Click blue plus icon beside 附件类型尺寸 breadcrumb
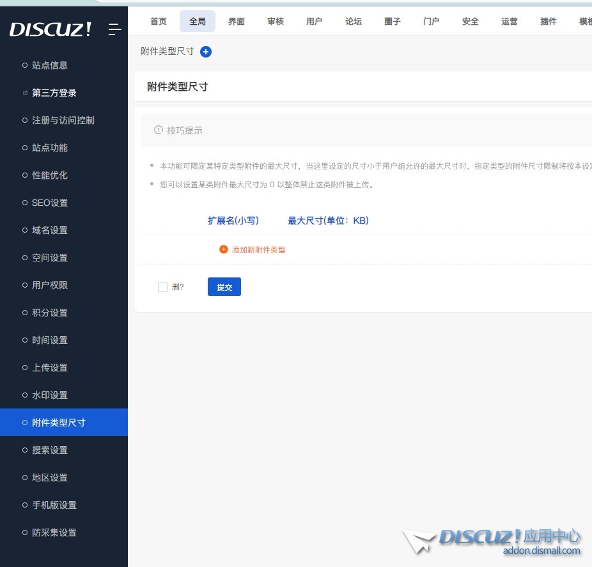592x567 pixels. click(x=206, y=52)
